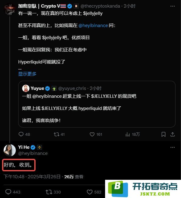The width and height of the screenshot is (181, 198).
Task: Open reply icon with 48 comments
Action: click(21, 134)
